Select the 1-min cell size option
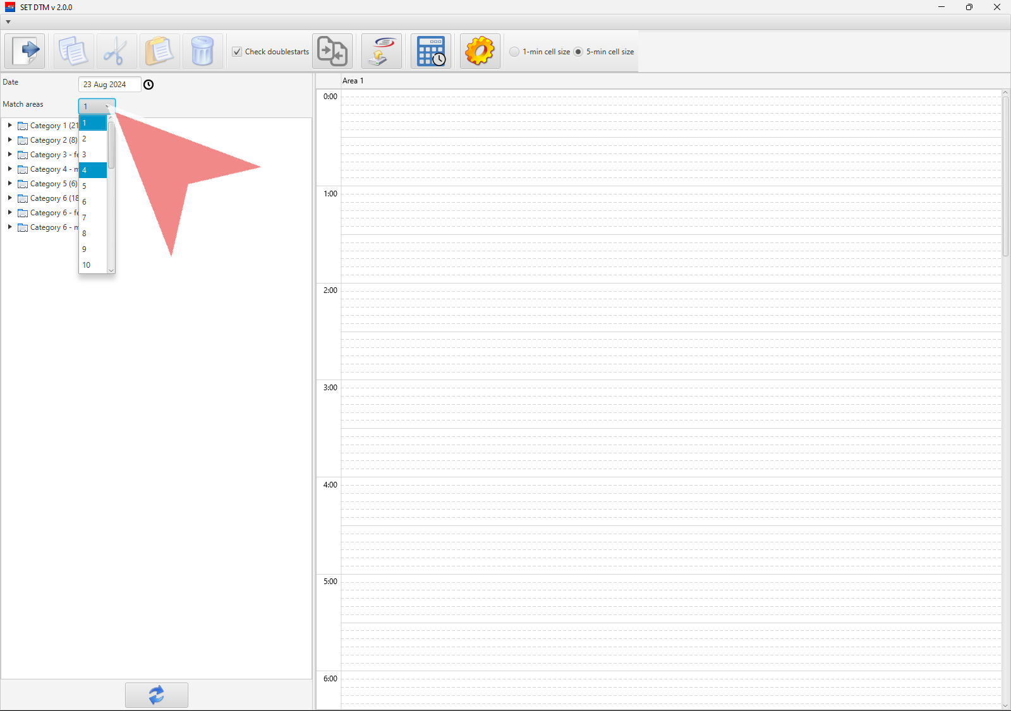The image size is (1011, 711). pyautogui.click(x=515, y=52)
